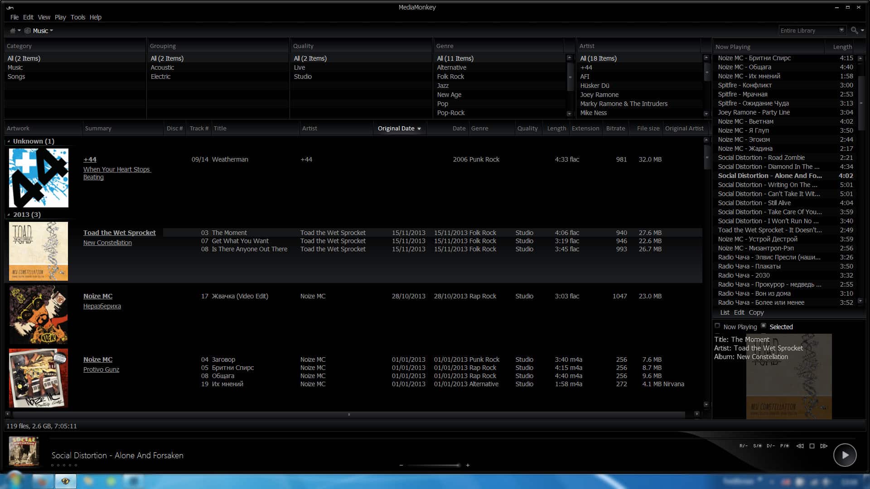Open the File menu
The width and height of the screenshot is (870, 489).
click(14, 17)
